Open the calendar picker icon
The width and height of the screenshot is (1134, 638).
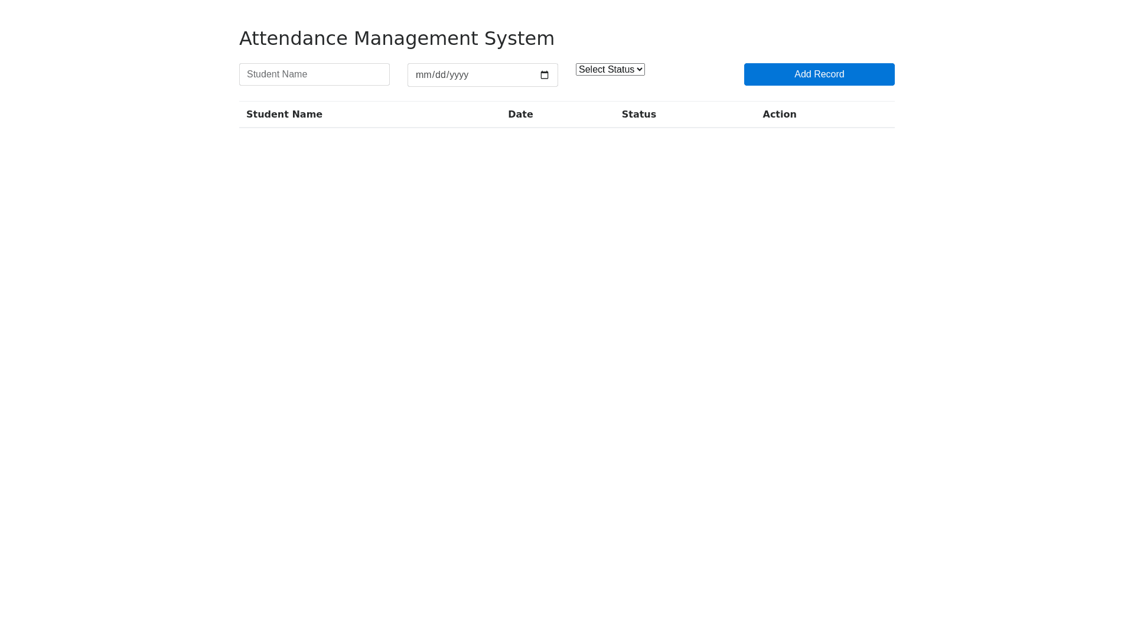pos(544,75)
